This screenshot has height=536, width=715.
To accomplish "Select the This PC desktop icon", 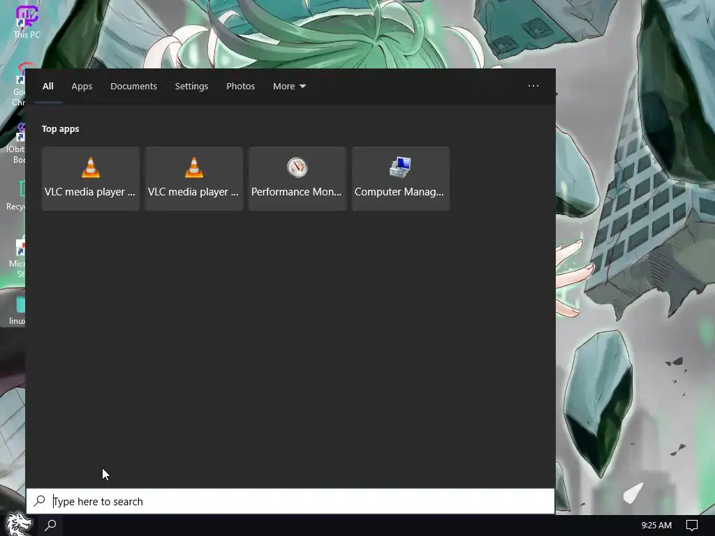I will (27, 22).
